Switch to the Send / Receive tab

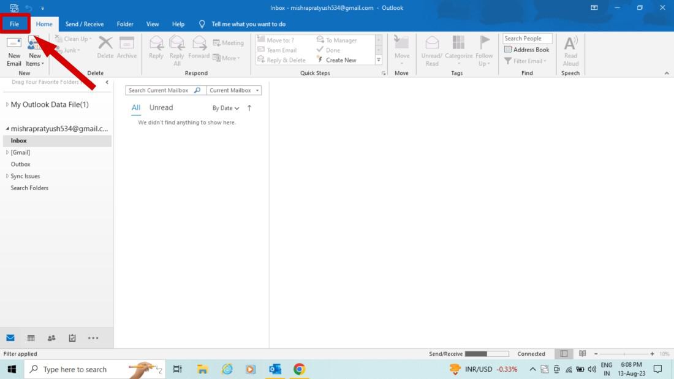85,24
